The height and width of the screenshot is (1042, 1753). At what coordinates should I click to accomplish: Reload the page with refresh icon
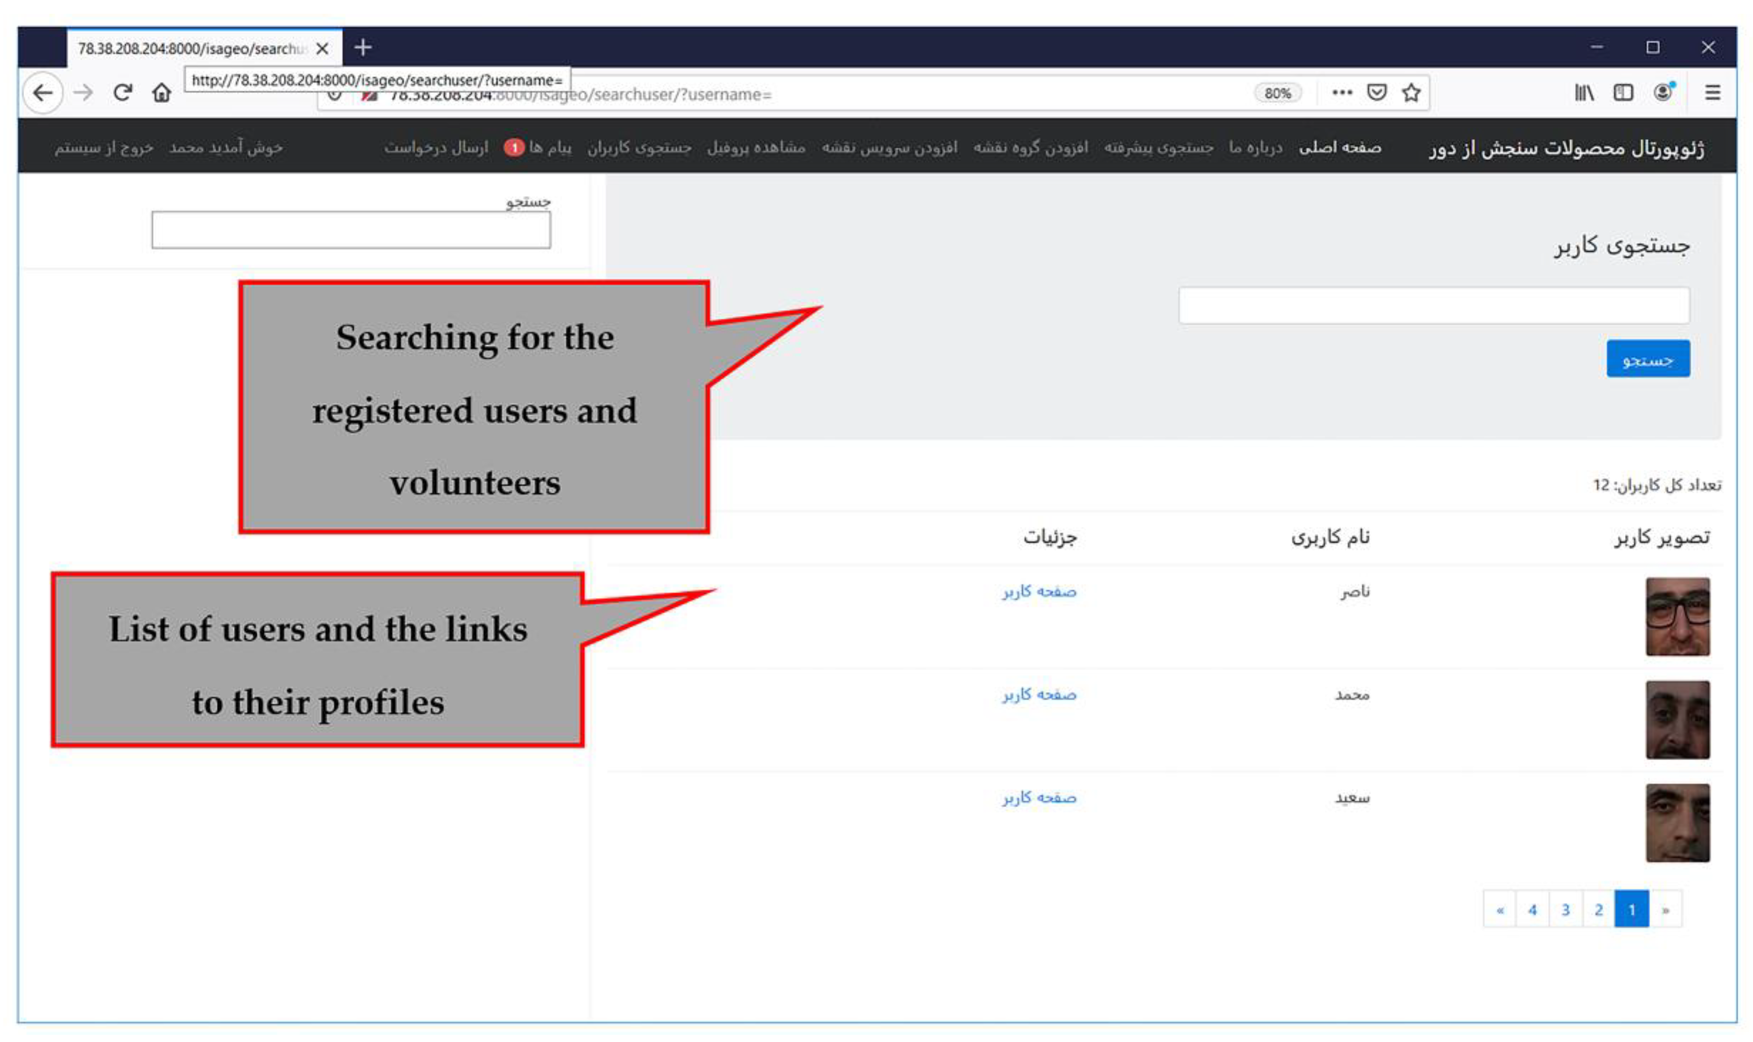click(123, 93)
